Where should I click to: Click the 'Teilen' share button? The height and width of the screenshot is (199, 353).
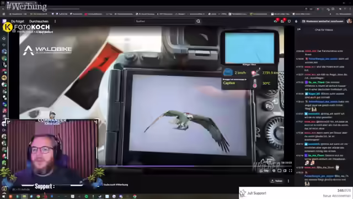pyautogui.click(x=277, y=181)
